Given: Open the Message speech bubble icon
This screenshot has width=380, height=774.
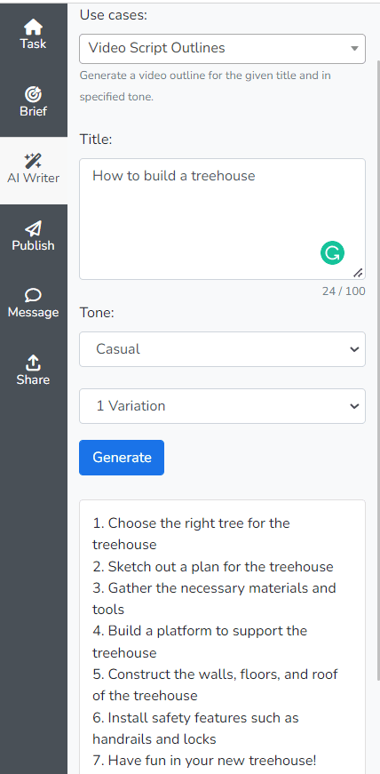Looking at the screenshot, I should click(33, 295).
